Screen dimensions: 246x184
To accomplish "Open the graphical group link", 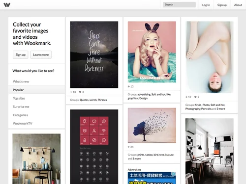I will (x=133, y=98).
